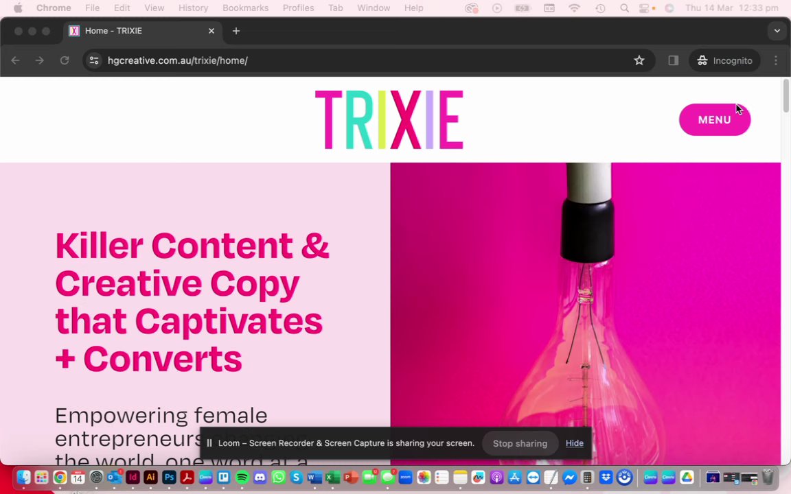Open Outlook from the dock
791x494 pixels.
coord(115,477)
